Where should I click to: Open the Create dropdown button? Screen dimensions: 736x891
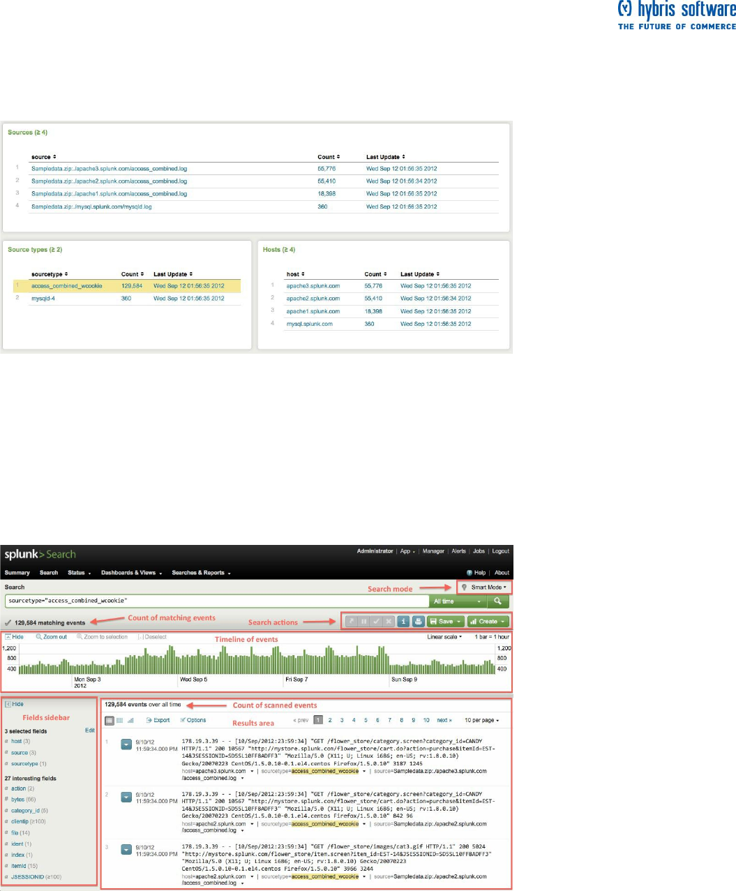(x=488, y=621)
